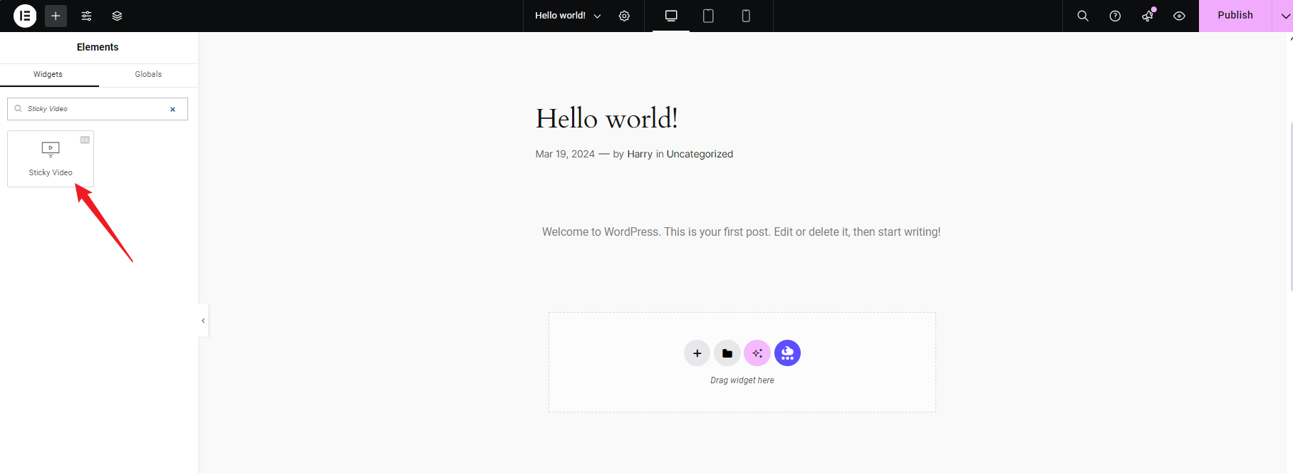Open the Structure layers icon
Image resolution: width=1293 pixels, height=473 pixels.
pos(118,16)
